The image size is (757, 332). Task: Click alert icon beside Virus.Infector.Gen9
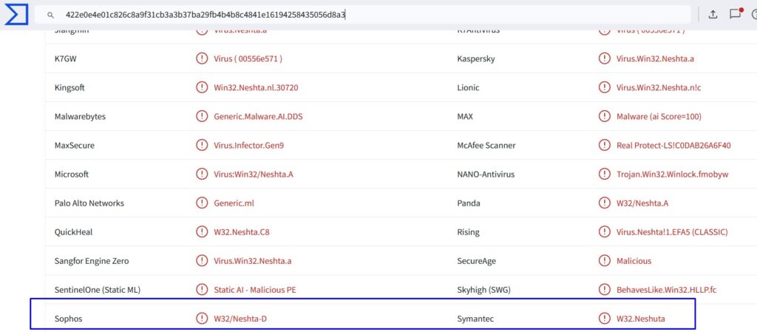(201, 145)
